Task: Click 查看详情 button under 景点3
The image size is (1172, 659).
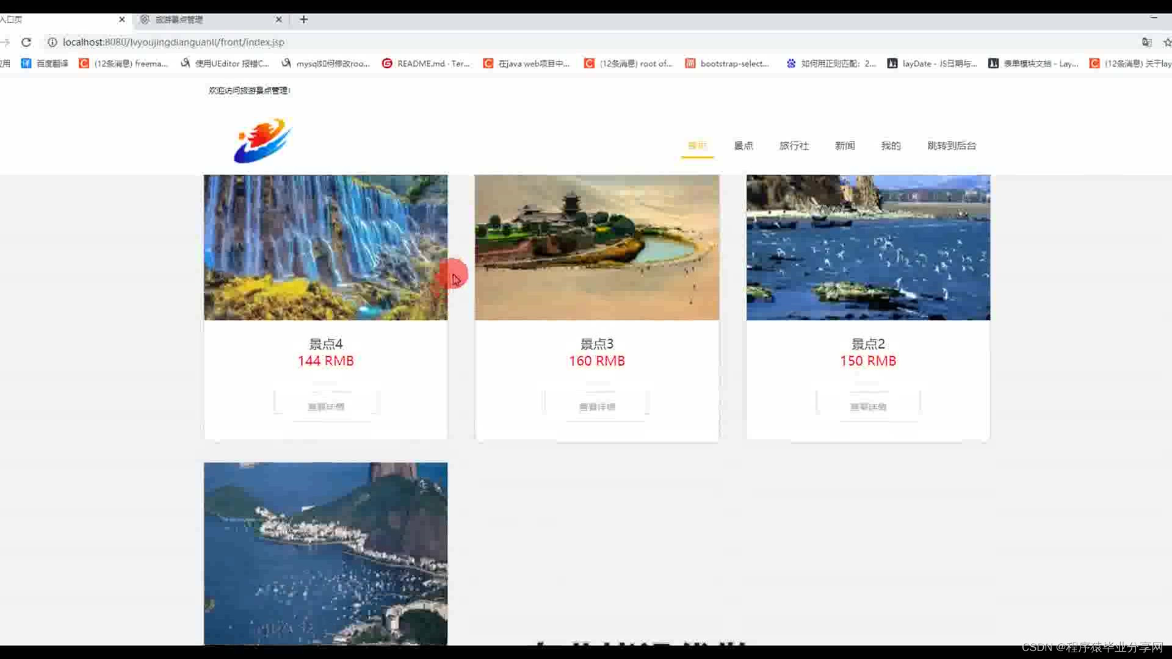Action: pyautogui.click(x=597, y=406)
